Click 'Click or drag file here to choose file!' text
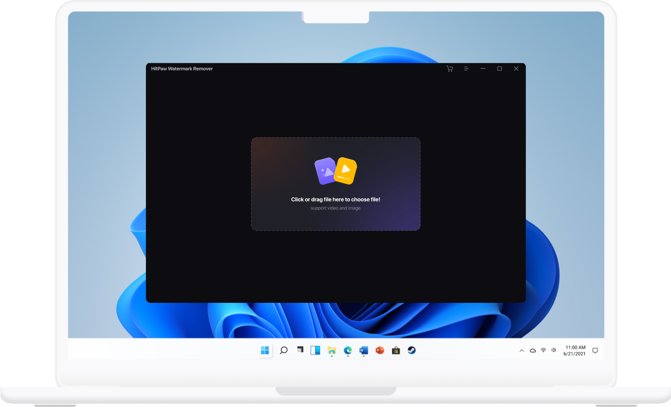 point(335,199)
